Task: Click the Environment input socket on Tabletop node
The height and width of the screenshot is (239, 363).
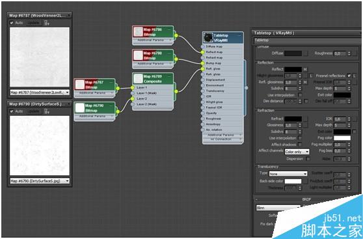Action: (x=202, y=85)
